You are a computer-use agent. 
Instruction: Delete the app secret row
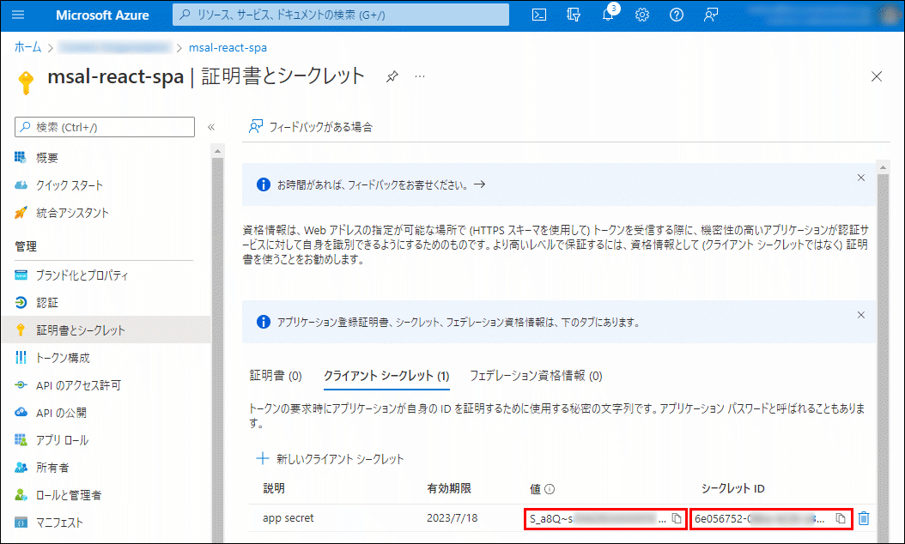(864, 518)
